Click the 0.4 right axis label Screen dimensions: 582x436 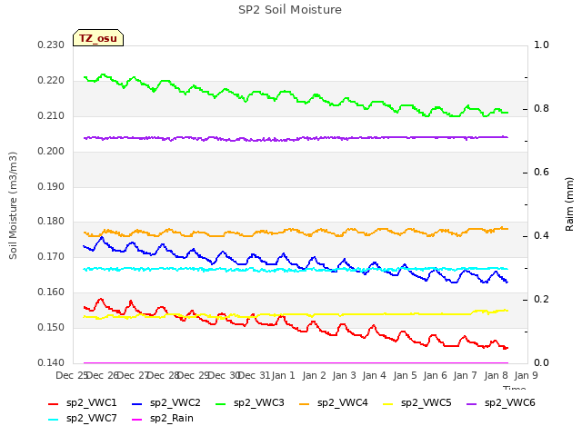click(541, 236)
